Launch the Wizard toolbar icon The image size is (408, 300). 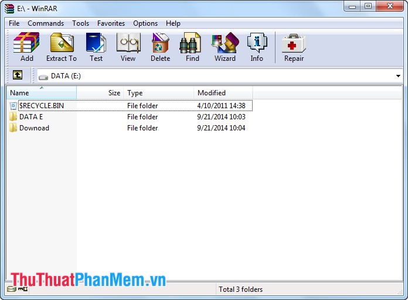click(x=225, y=47)
